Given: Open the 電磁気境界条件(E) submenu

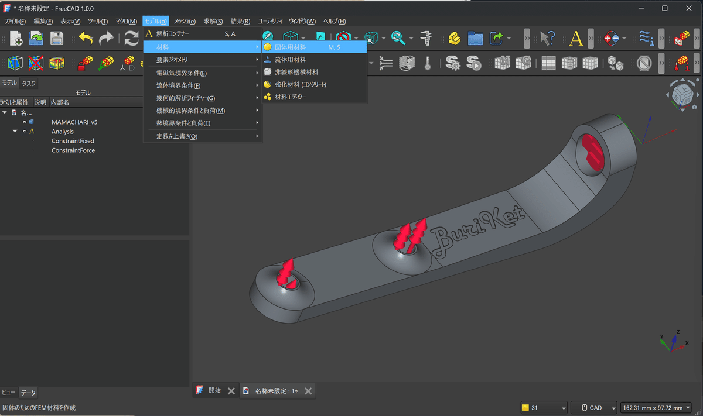Looking at the screenshot, I should point(202,73).
